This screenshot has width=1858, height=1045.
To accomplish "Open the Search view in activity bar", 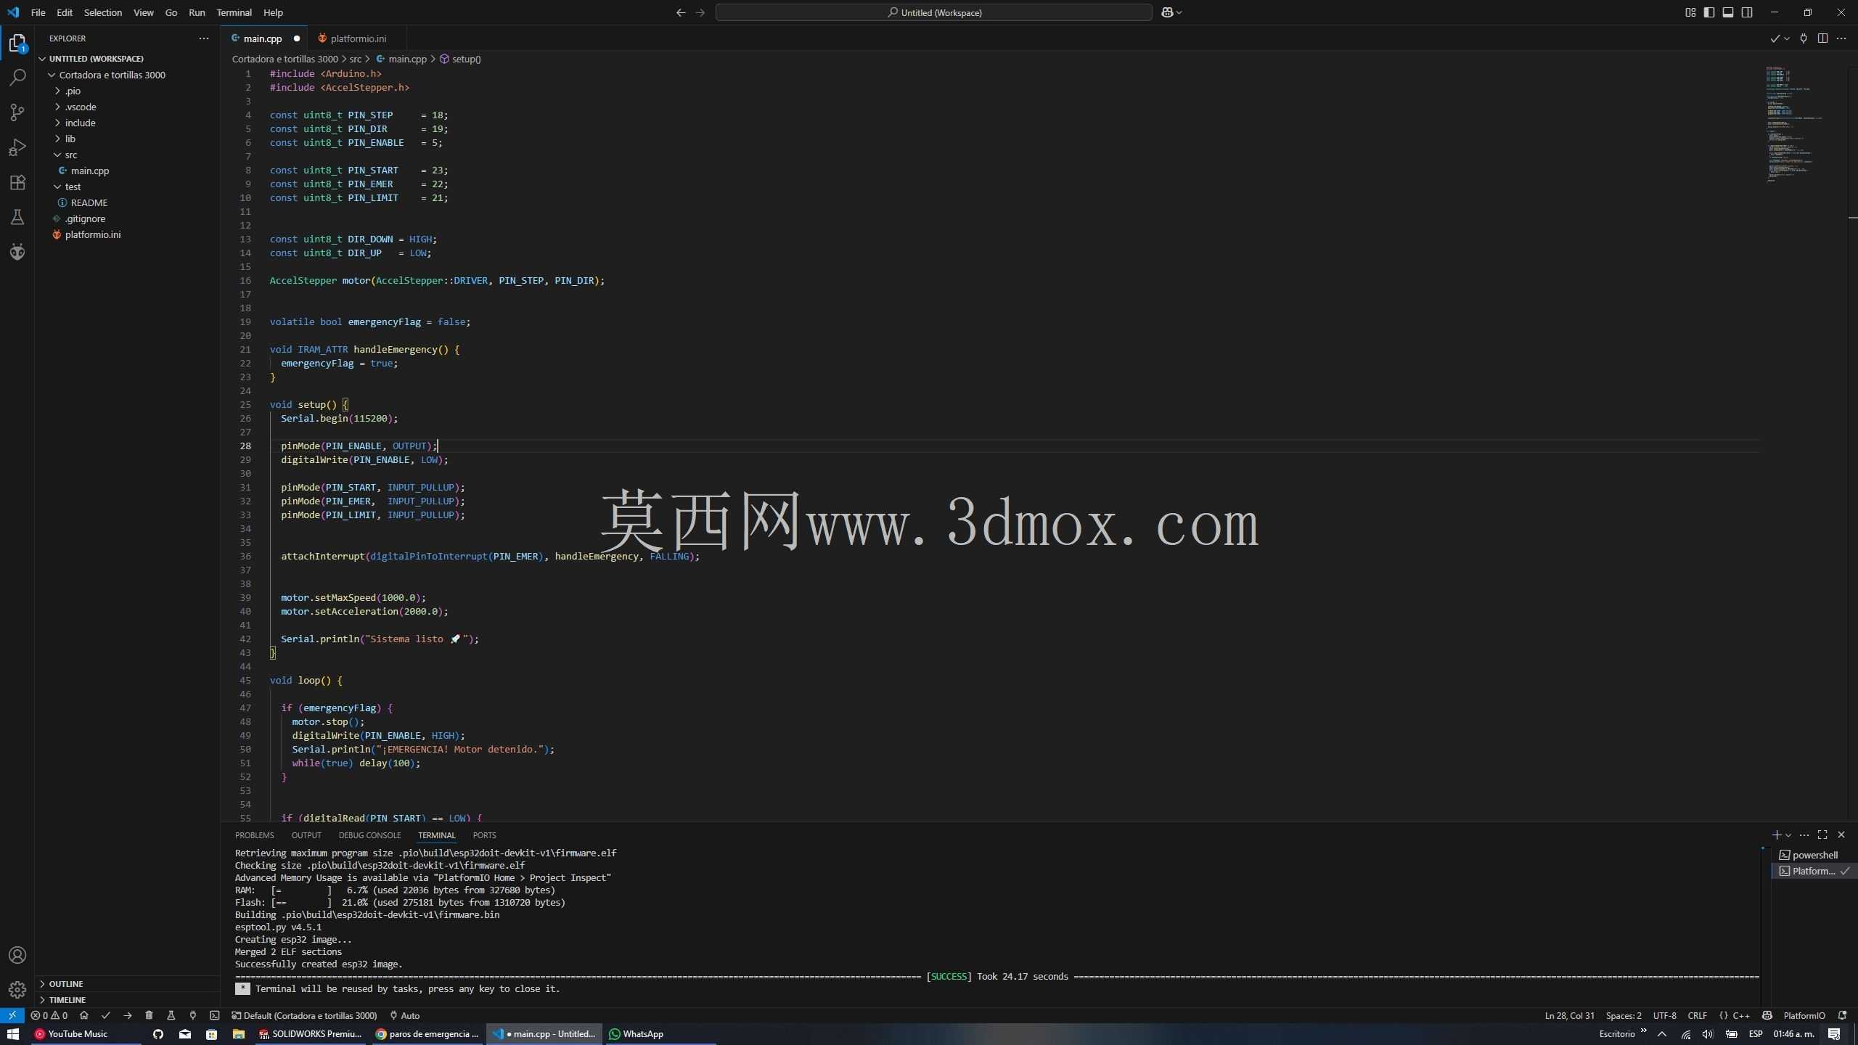I will tap(17, 77).
